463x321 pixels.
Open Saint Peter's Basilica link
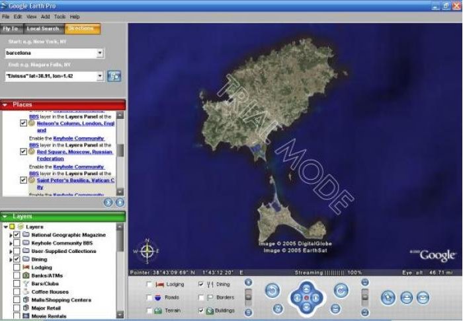pyautogui.click(x=75, y=184)
